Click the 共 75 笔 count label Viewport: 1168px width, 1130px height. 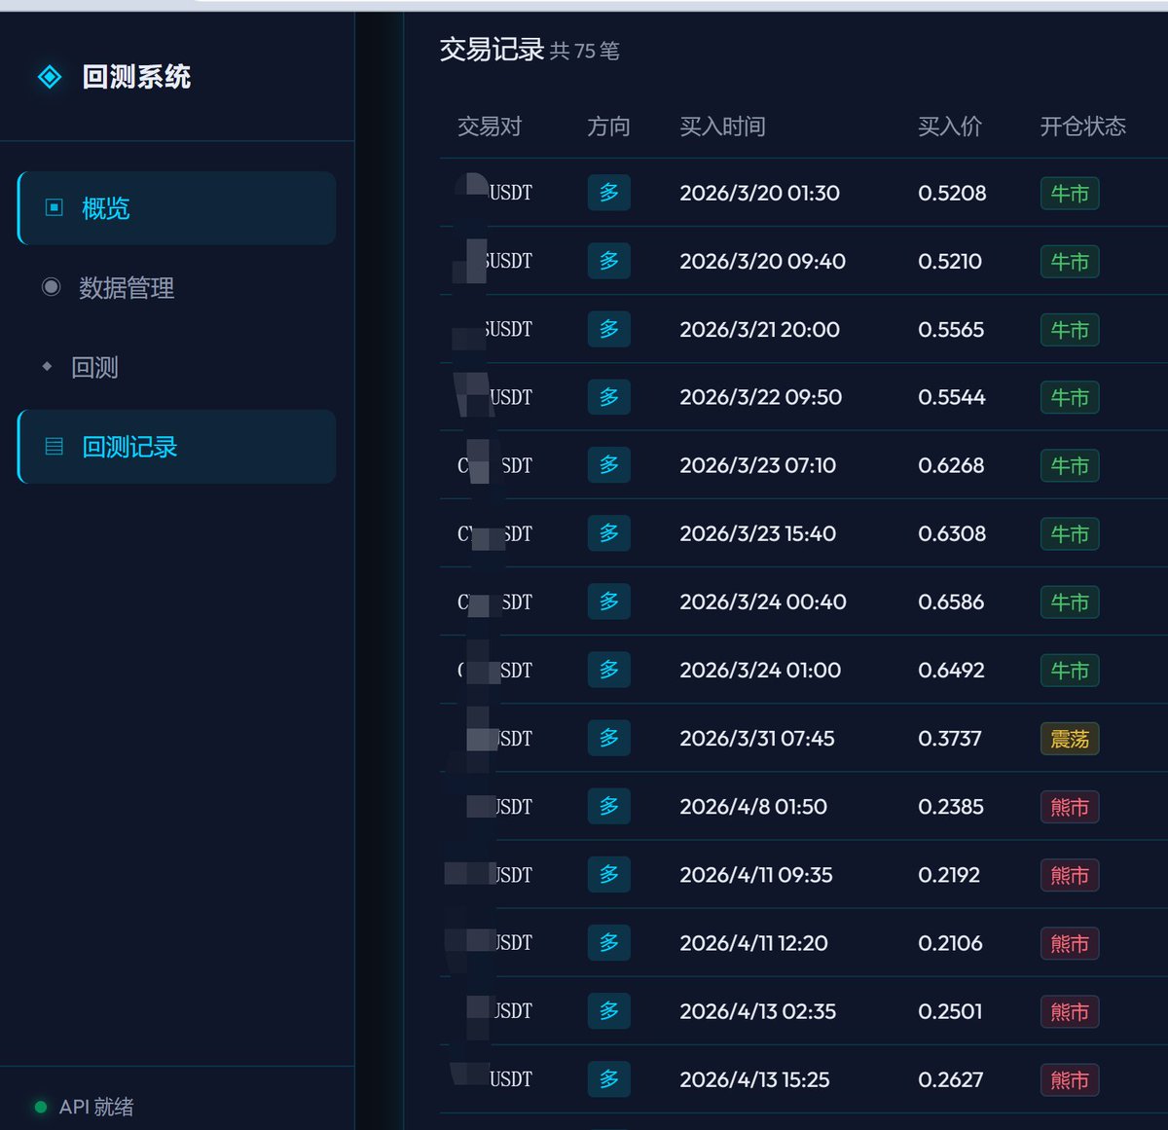[585, 51]
